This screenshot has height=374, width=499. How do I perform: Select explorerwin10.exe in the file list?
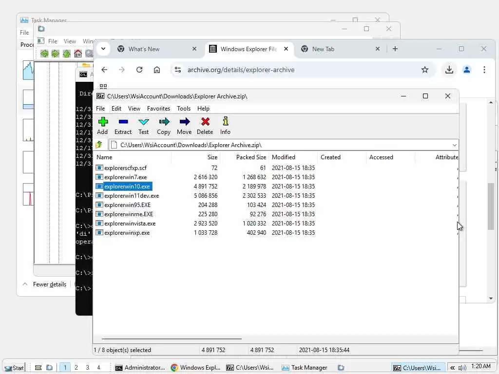[127, 187]
